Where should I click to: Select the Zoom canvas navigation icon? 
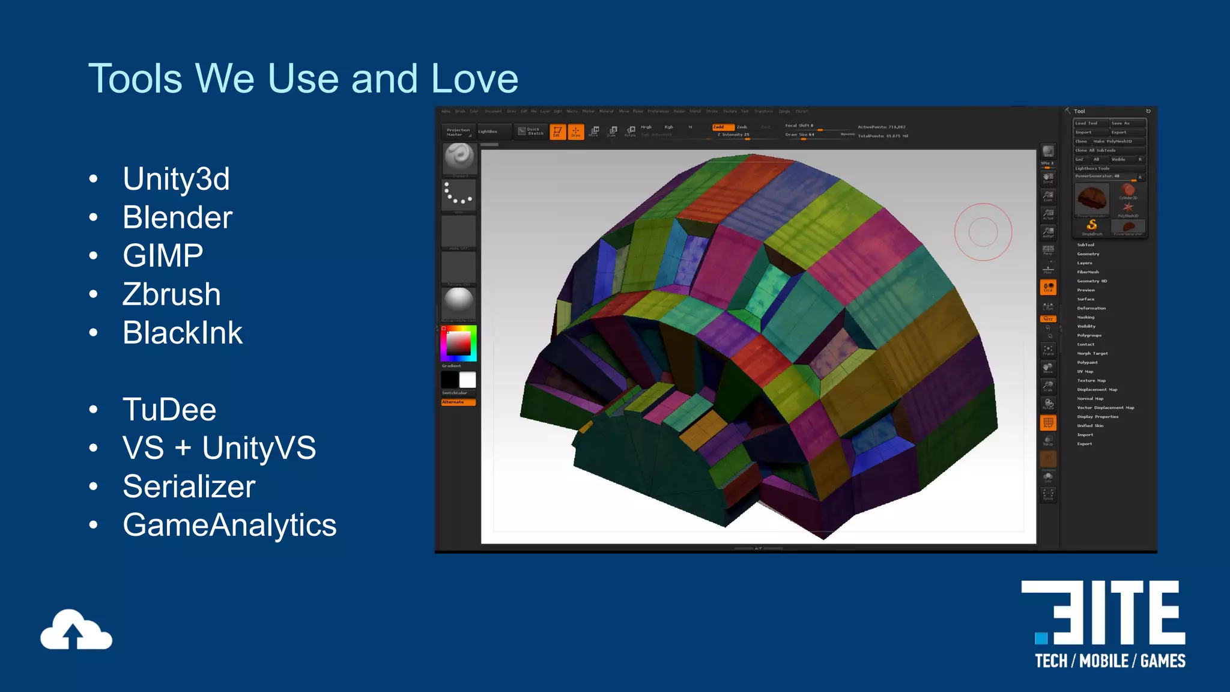1048,196
